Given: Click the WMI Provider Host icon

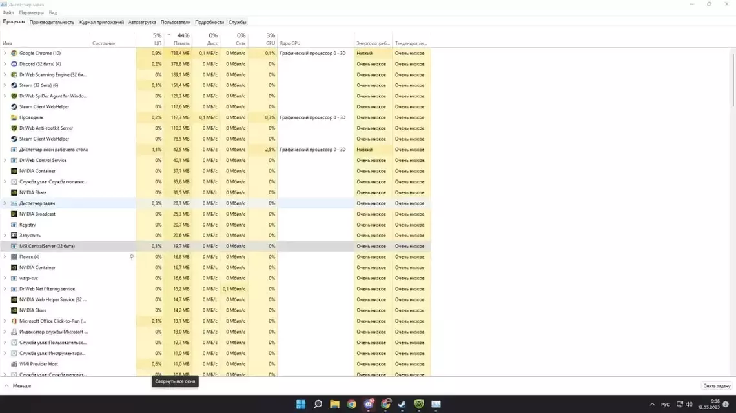Looking at the screenshot, I should [x=14, y=364].
